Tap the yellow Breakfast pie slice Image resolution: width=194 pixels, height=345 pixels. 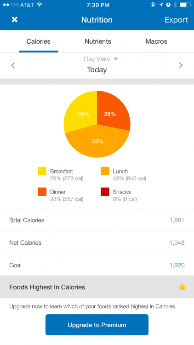click(x=80, y=112)
